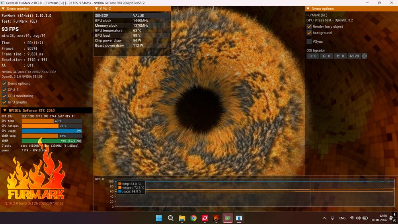
Task: Switch to the FurMark flame taskbar icon
Action: [216, 218]
